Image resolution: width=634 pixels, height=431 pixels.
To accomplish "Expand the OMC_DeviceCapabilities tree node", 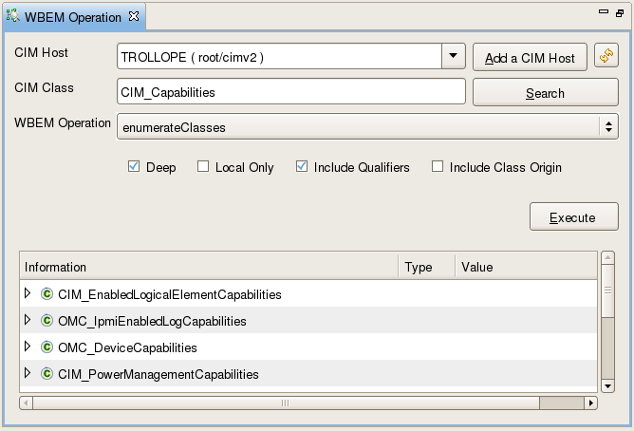I will 28,347.
